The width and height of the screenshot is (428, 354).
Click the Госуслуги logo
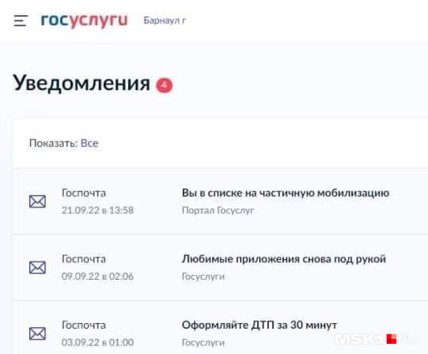(x=84, y=21)
